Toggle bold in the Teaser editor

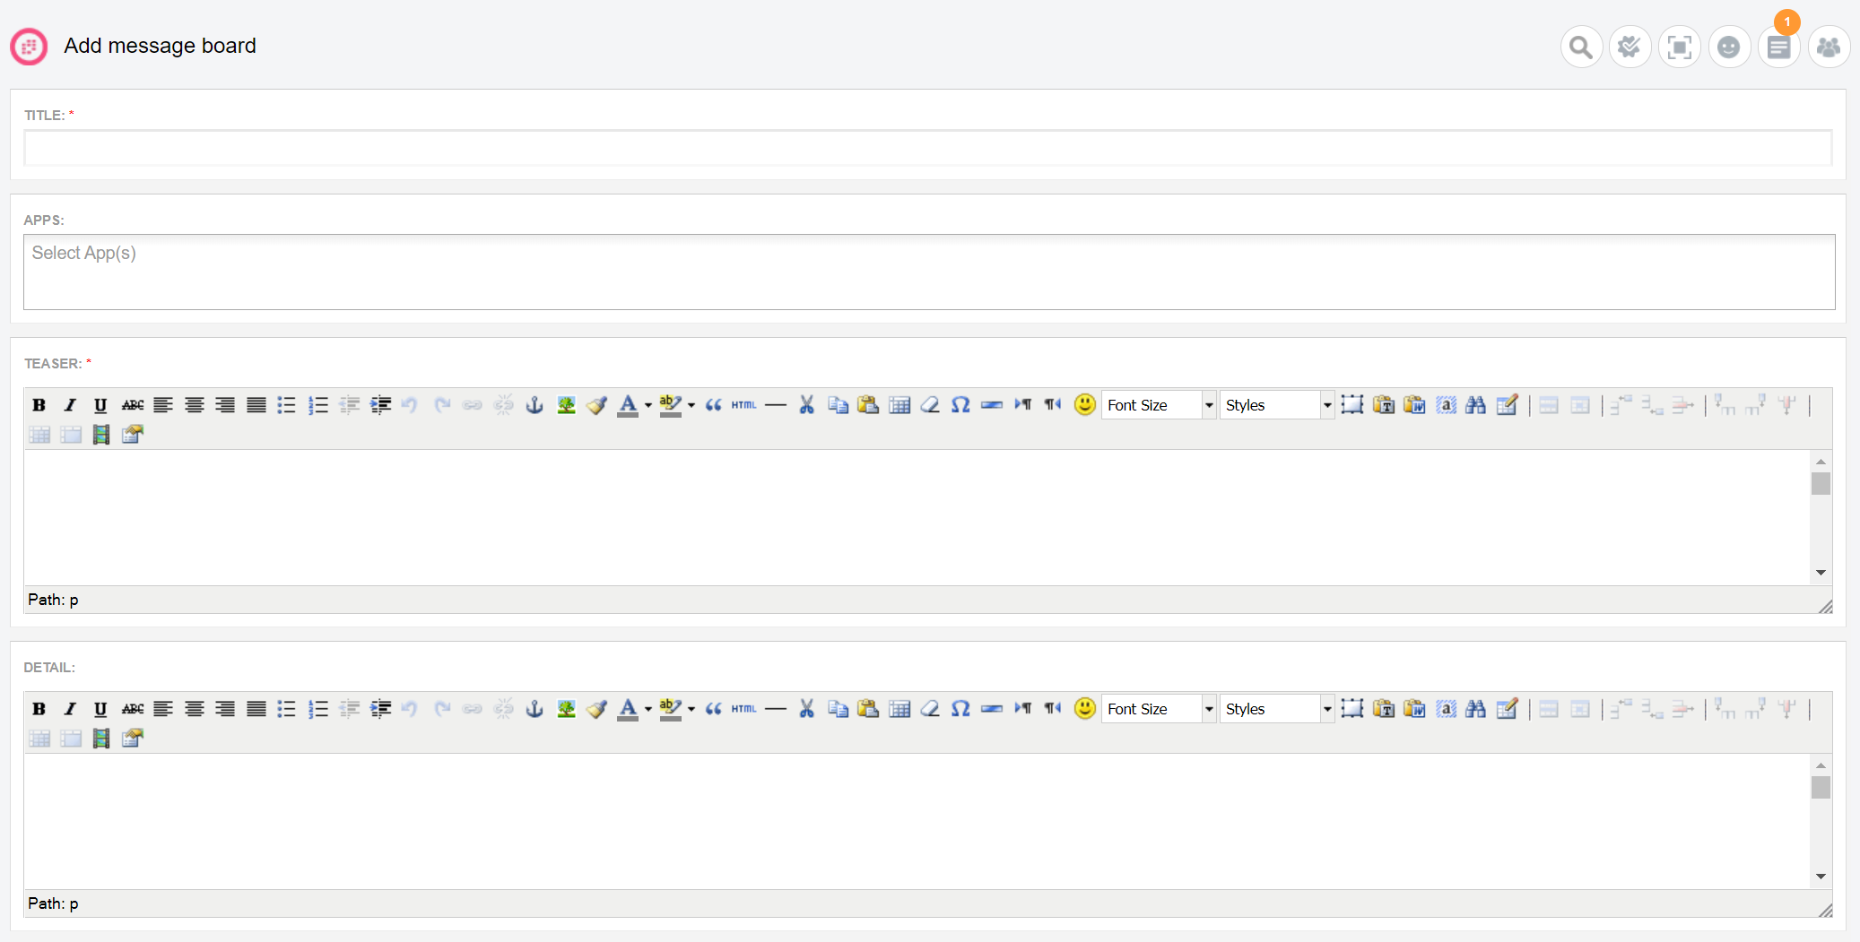pos(39,405)
